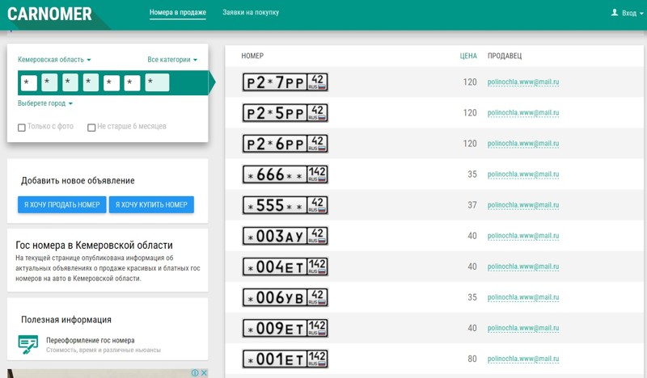The height and width of the screenshot is (378, 647).
Task: Expand the Кемеровская область region dropdown
Action: tap(54, 60)
